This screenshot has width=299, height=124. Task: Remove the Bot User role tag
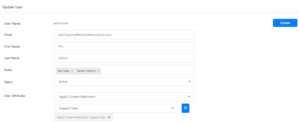pos(72,71)
